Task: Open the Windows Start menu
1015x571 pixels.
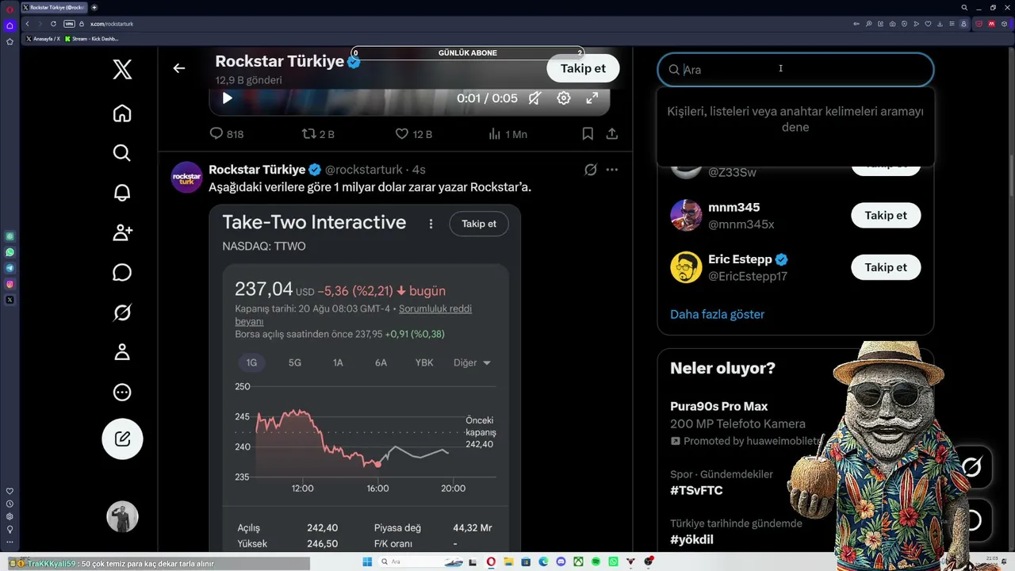Action: point(367,562)
